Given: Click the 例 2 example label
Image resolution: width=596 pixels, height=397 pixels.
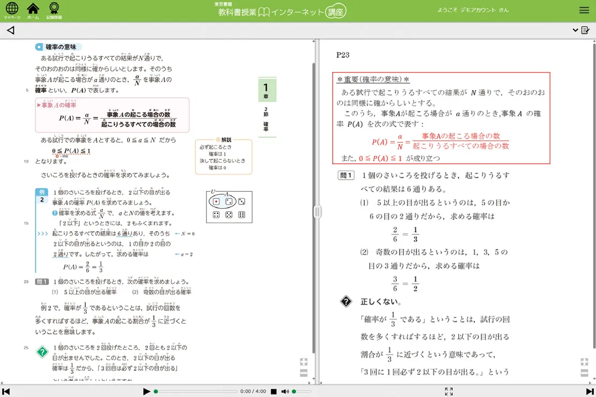Looking at the screenshot, I should pos(42,196).
